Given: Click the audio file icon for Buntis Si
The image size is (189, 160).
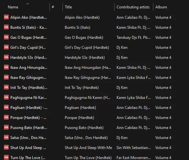Looking at the screenshot, I should pyautogui.click(x=6, y=27).
